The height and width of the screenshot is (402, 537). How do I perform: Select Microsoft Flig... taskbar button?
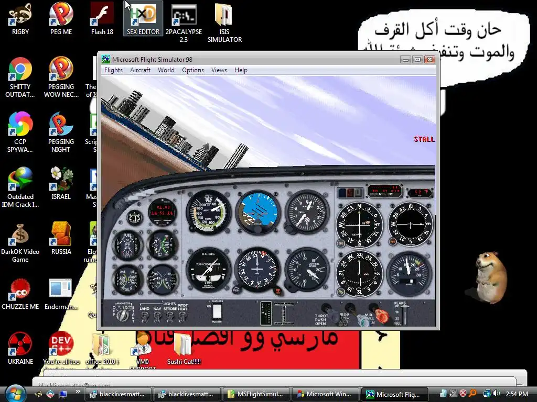pyautogui.click(x=394, y=394)
